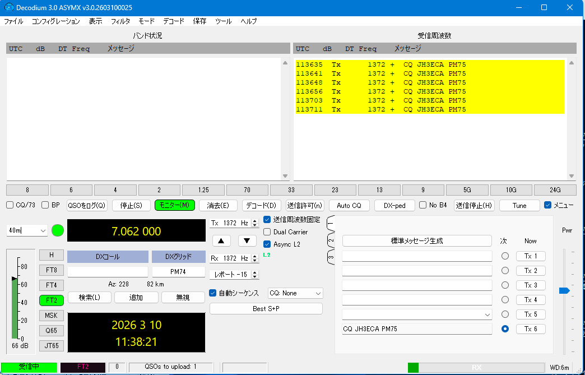Click the Auto CQ button

349,205
